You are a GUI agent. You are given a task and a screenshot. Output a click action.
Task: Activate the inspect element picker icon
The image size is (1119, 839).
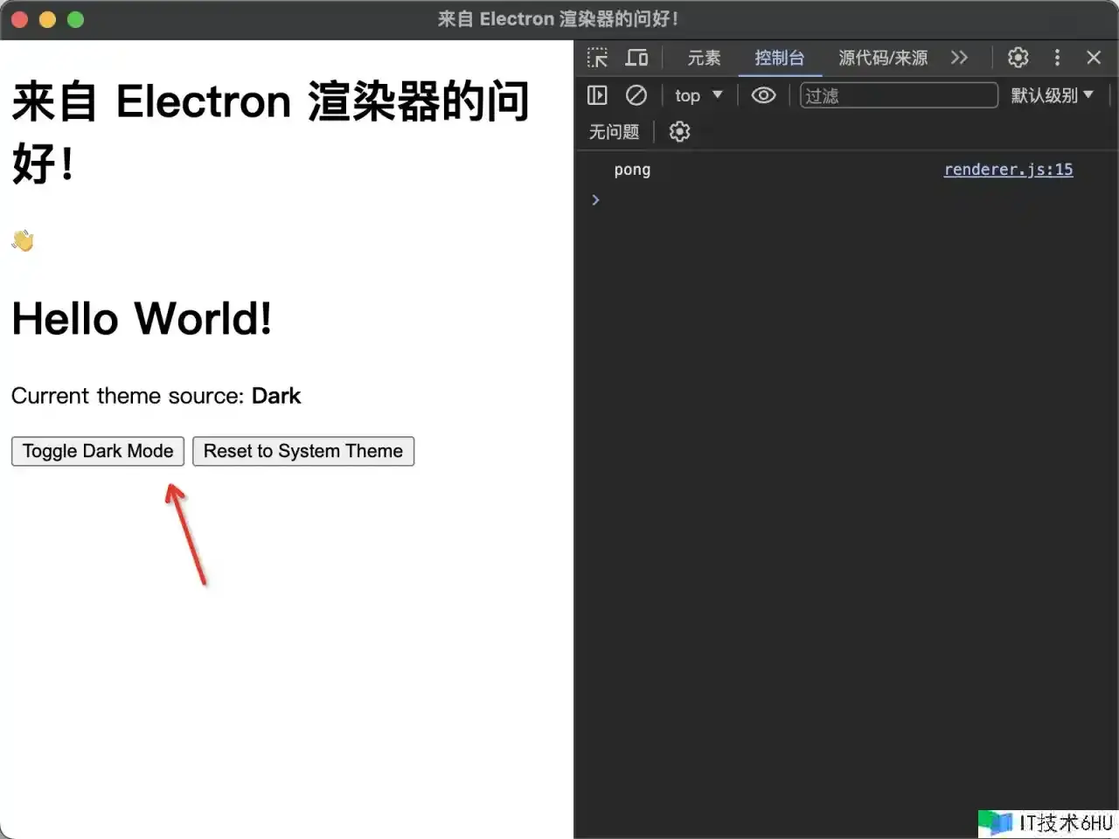coord(597,58)
